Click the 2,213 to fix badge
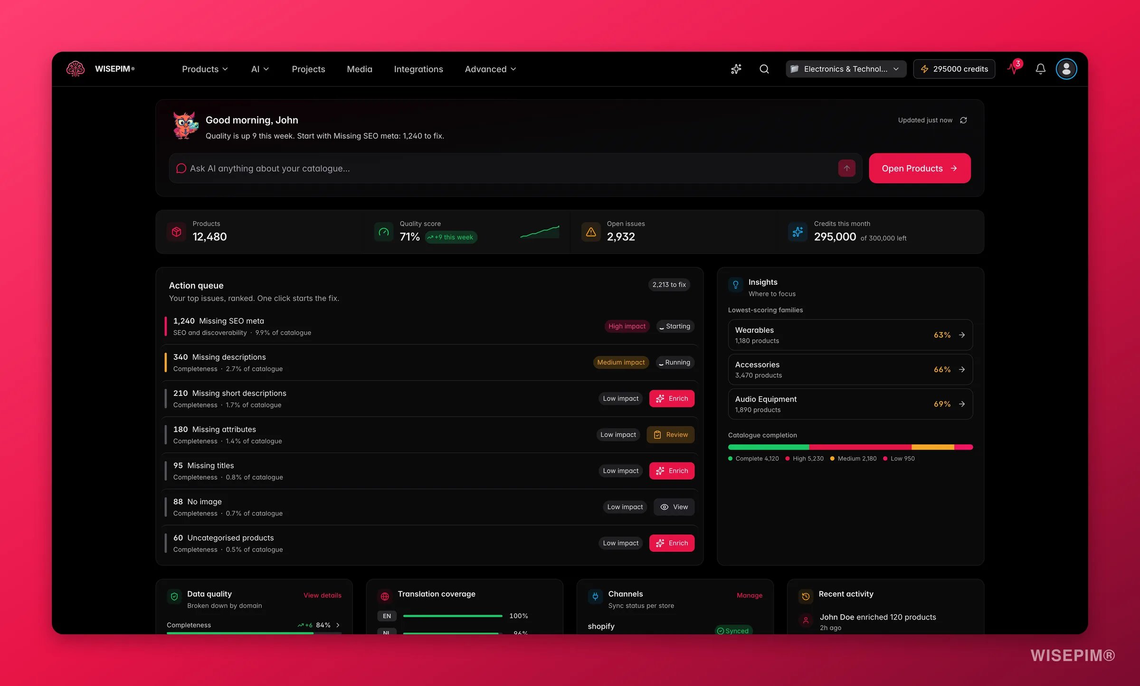Viewport: 1140px width, 686px height. pyautogui.click(x=669, y=284)
